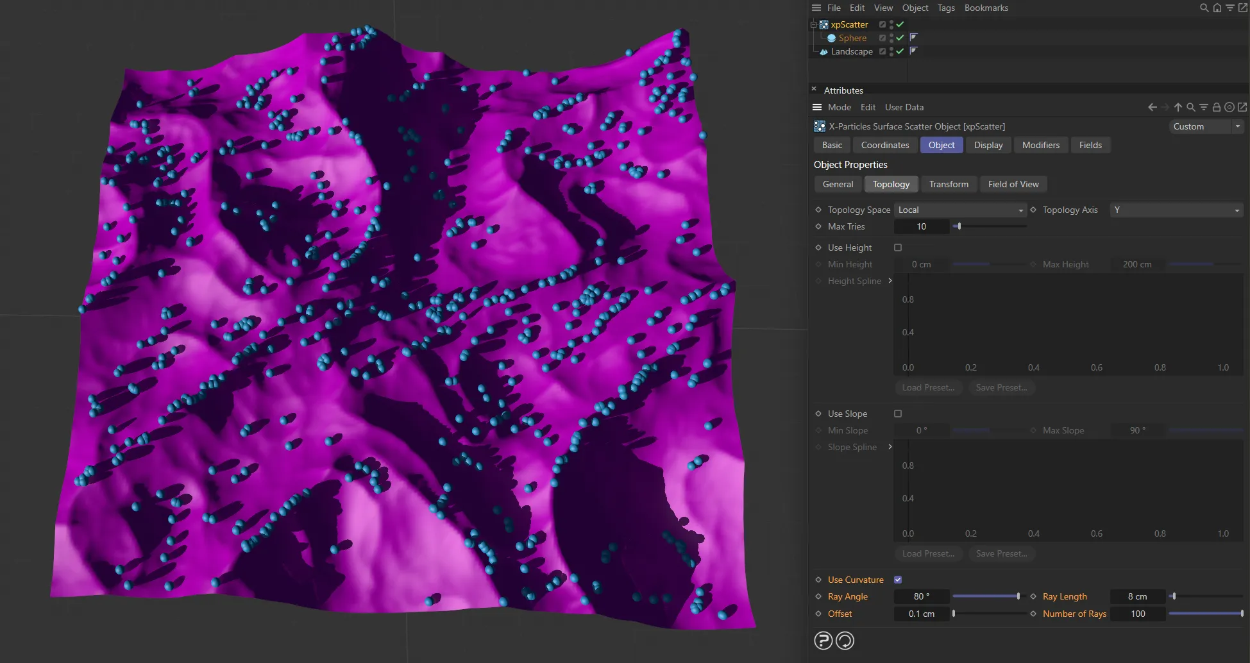
Task: Click the lock icon in the Attributes panel
Action: (x=1216, y=107)
